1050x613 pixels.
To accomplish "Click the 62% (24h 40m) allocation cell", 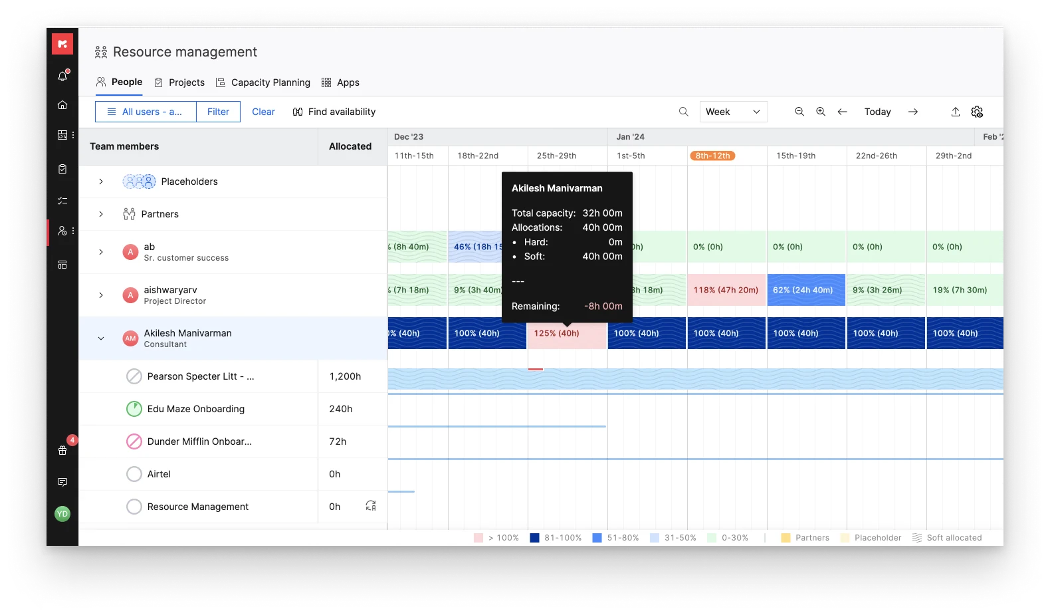I will point(806,290).
